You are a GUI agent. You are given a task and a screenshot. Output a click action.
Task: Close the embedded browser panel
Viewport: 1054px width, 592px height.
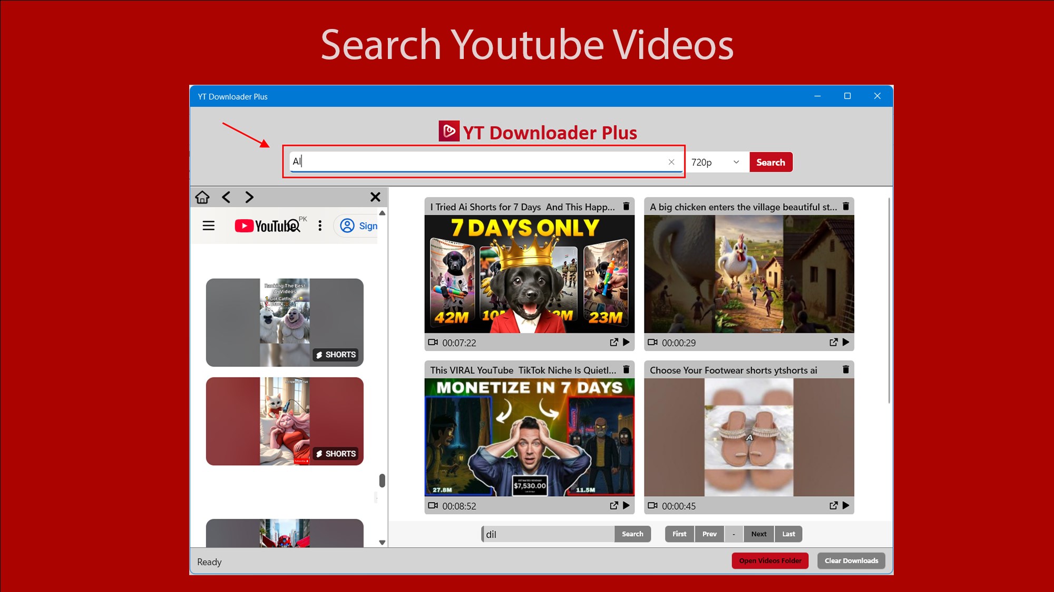point(375,197)
